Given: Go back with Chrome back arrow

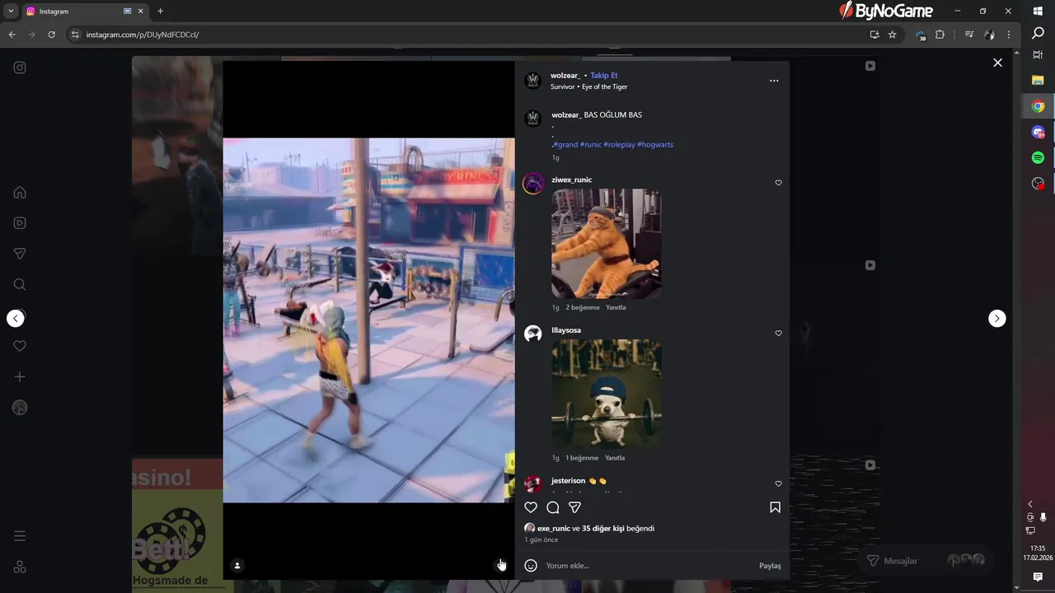Looking at the screenshot, I should click(x=12, y=35).
